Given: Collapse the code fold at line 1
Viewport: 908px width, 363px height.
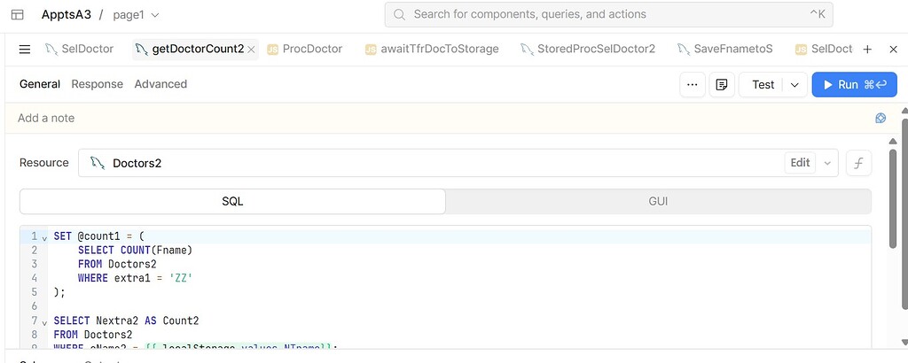Looking at the screenshot, I should point(44,238).
